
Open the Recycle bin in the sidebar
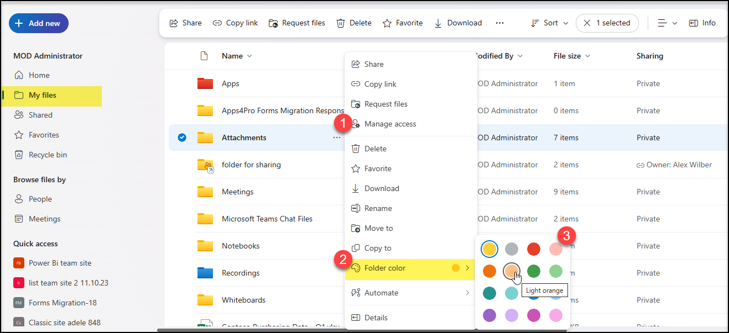point(48,155)
